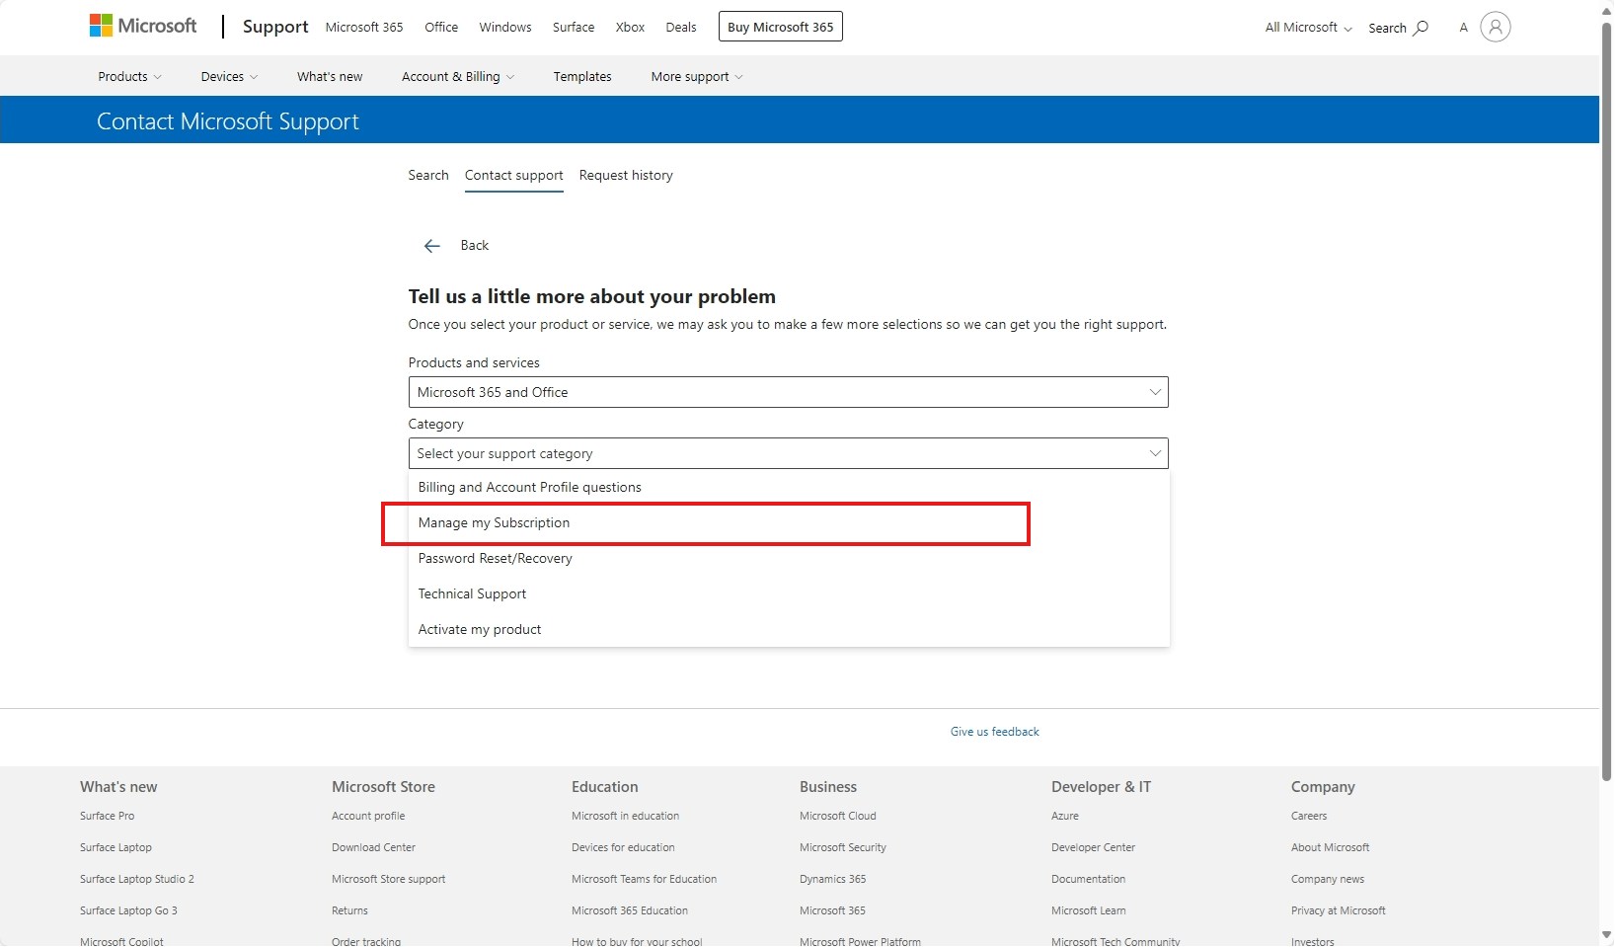
Task: Open the Category support dropdown
Action: (788, 453)
